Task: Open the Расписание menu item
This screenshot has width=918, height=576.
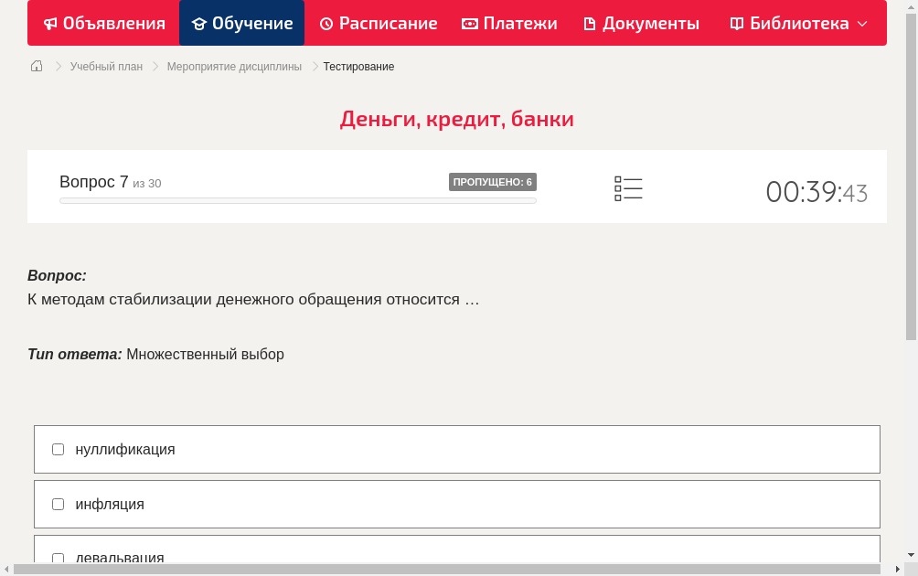Action: click(379, 23)
